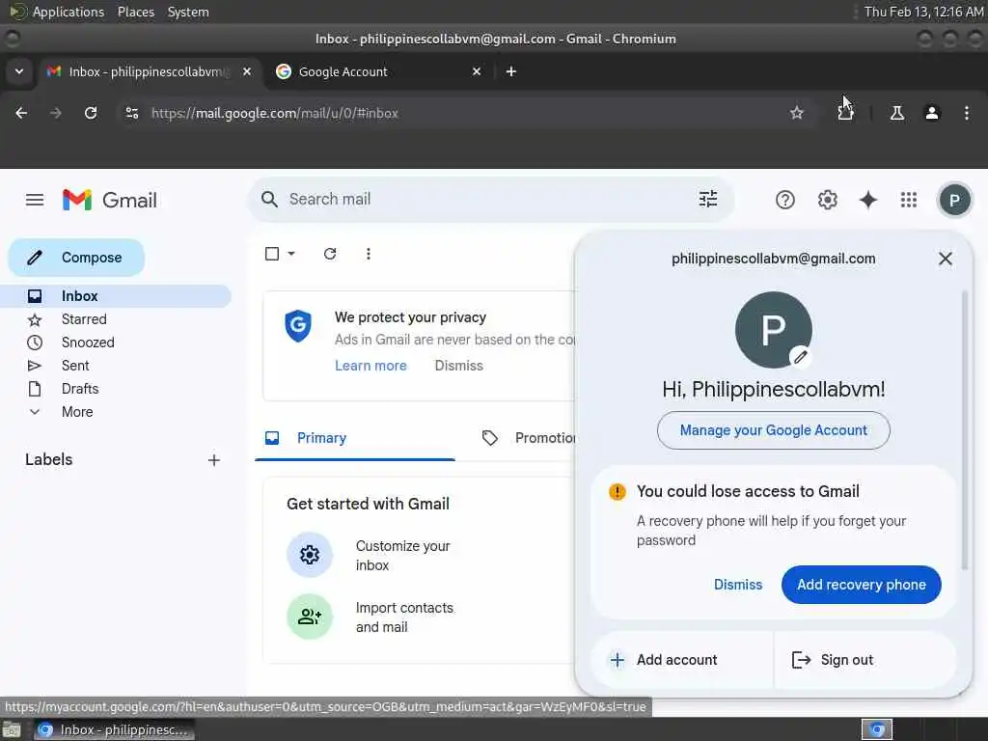Screen dimensions: 988x741
Task: Open the System menu
Action: coord(188,12)
